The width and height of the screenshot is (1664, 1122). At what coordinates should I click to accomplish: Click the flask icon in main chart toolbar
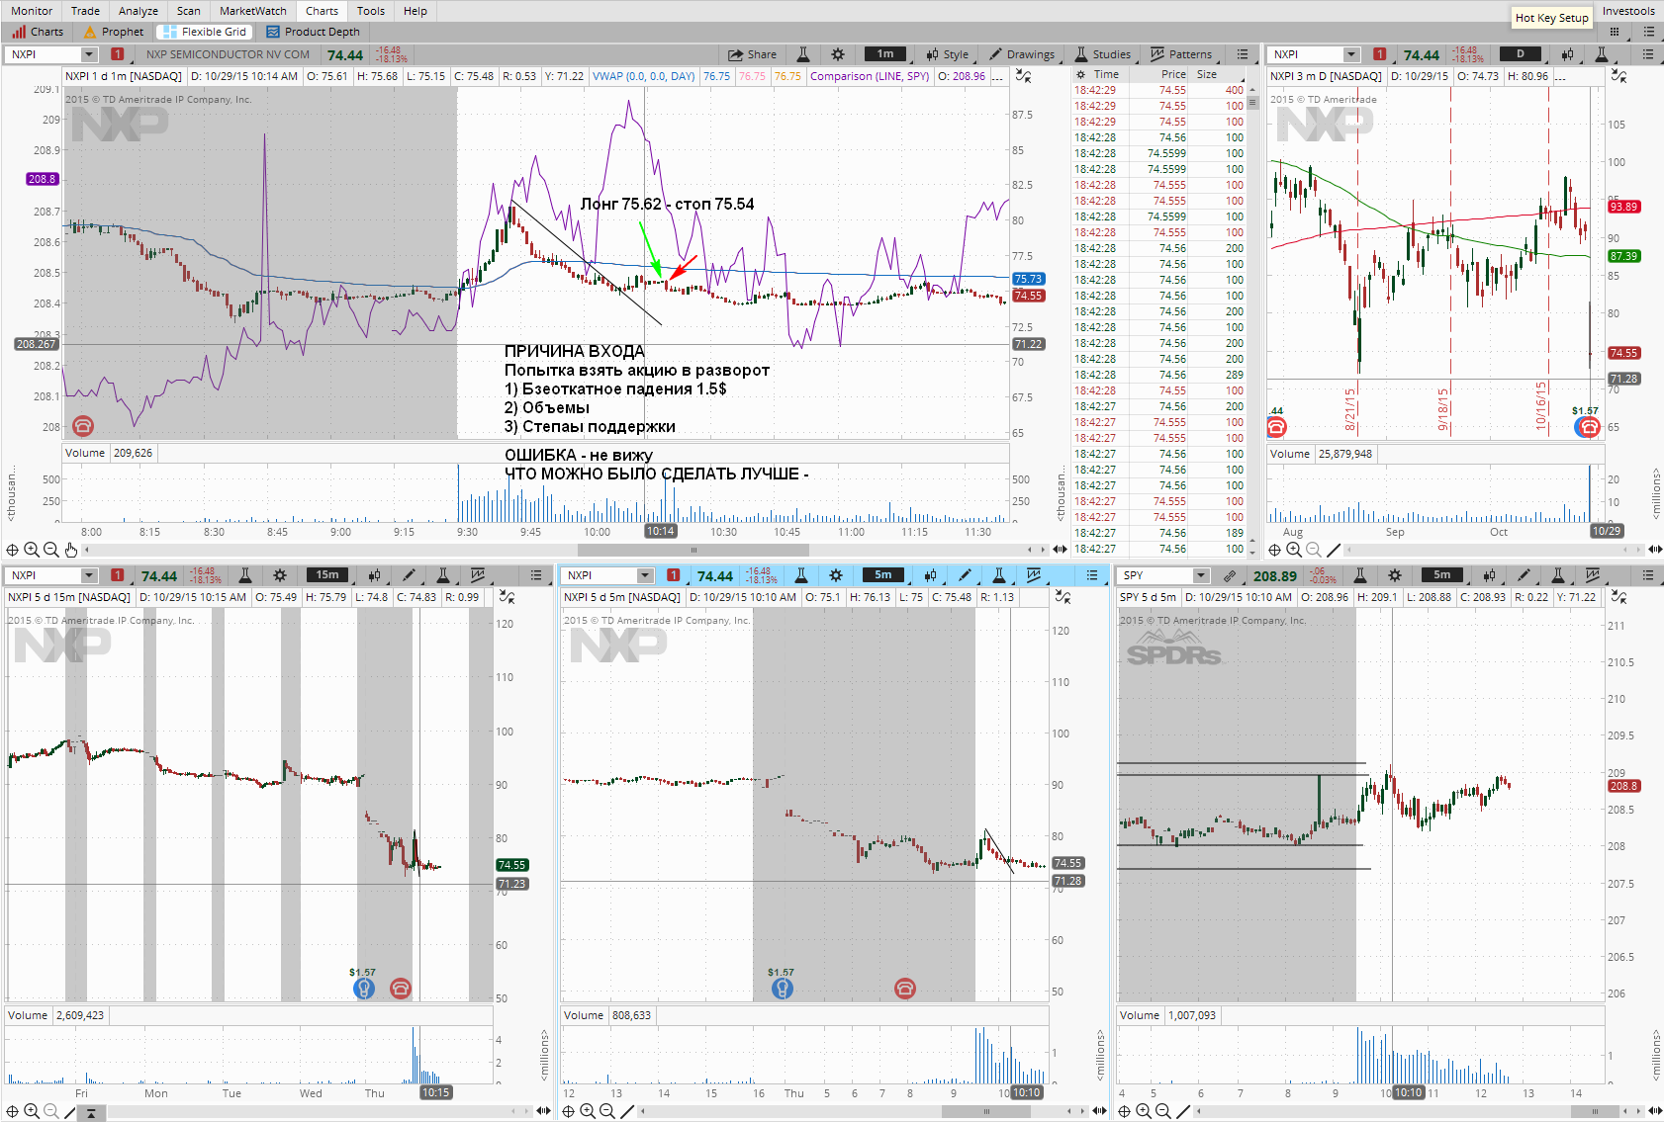click(x=803, y=54)
